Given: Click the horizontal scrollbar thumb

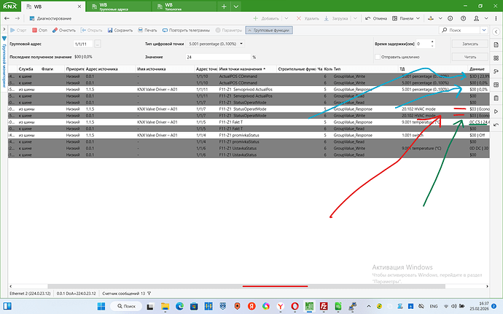Looking at the screenshot, I should (x=246, y=286).
